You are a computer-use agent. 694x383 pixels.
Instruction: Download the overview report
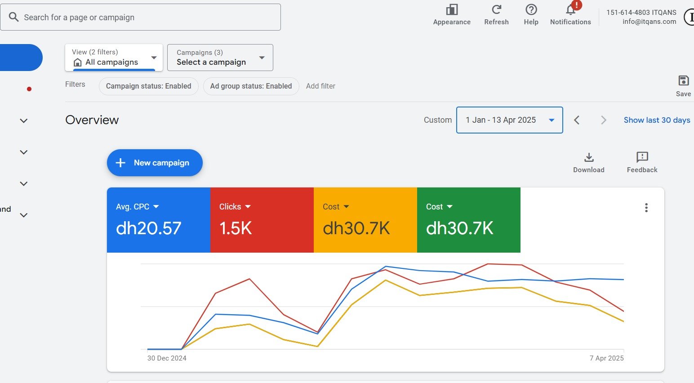click(589, 163)
